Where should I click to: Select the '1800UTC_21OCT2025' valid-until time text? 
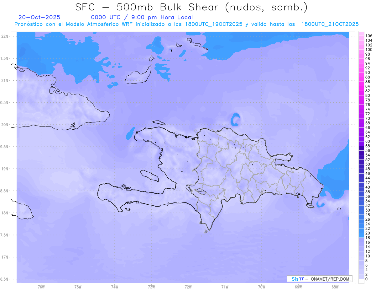[330, 24]
